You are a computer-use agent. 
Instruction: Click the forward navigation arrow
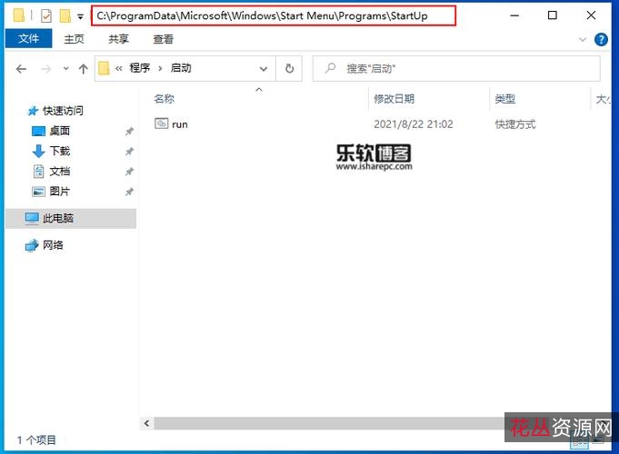pyautogui.click(x=46, y=69)
